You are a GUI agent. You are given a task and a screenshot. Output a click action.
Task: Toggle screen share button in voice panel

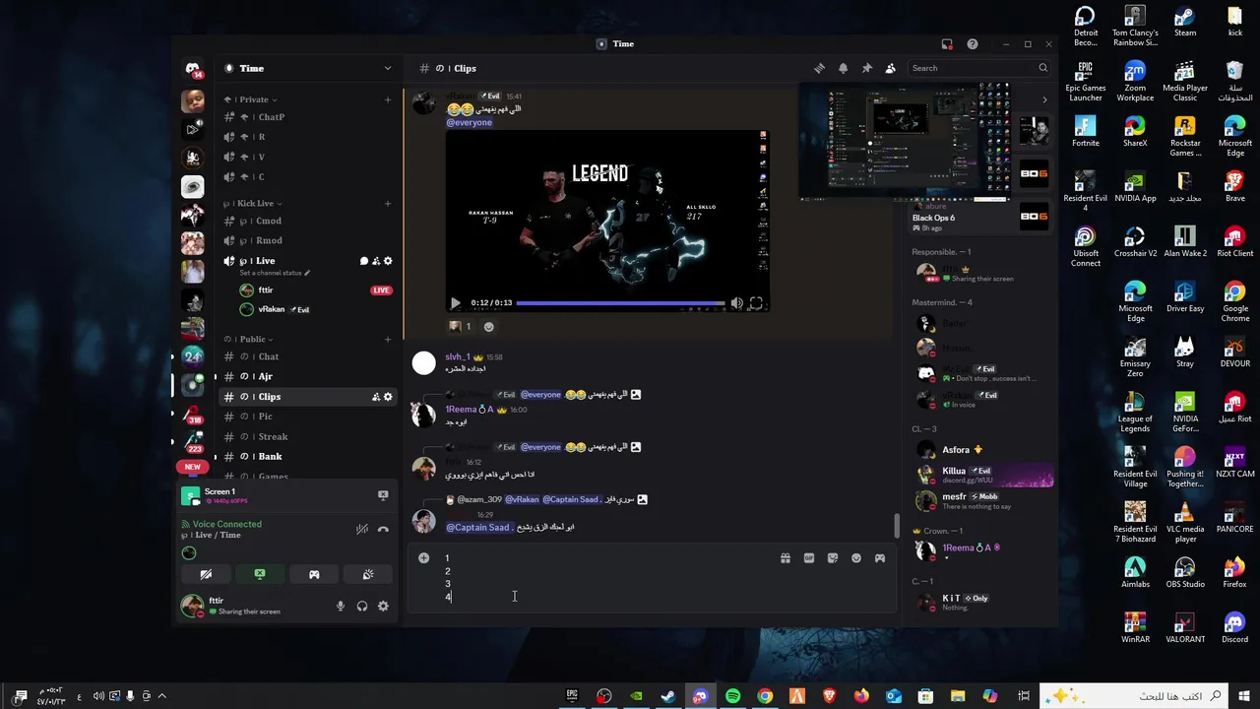(260, 574)
